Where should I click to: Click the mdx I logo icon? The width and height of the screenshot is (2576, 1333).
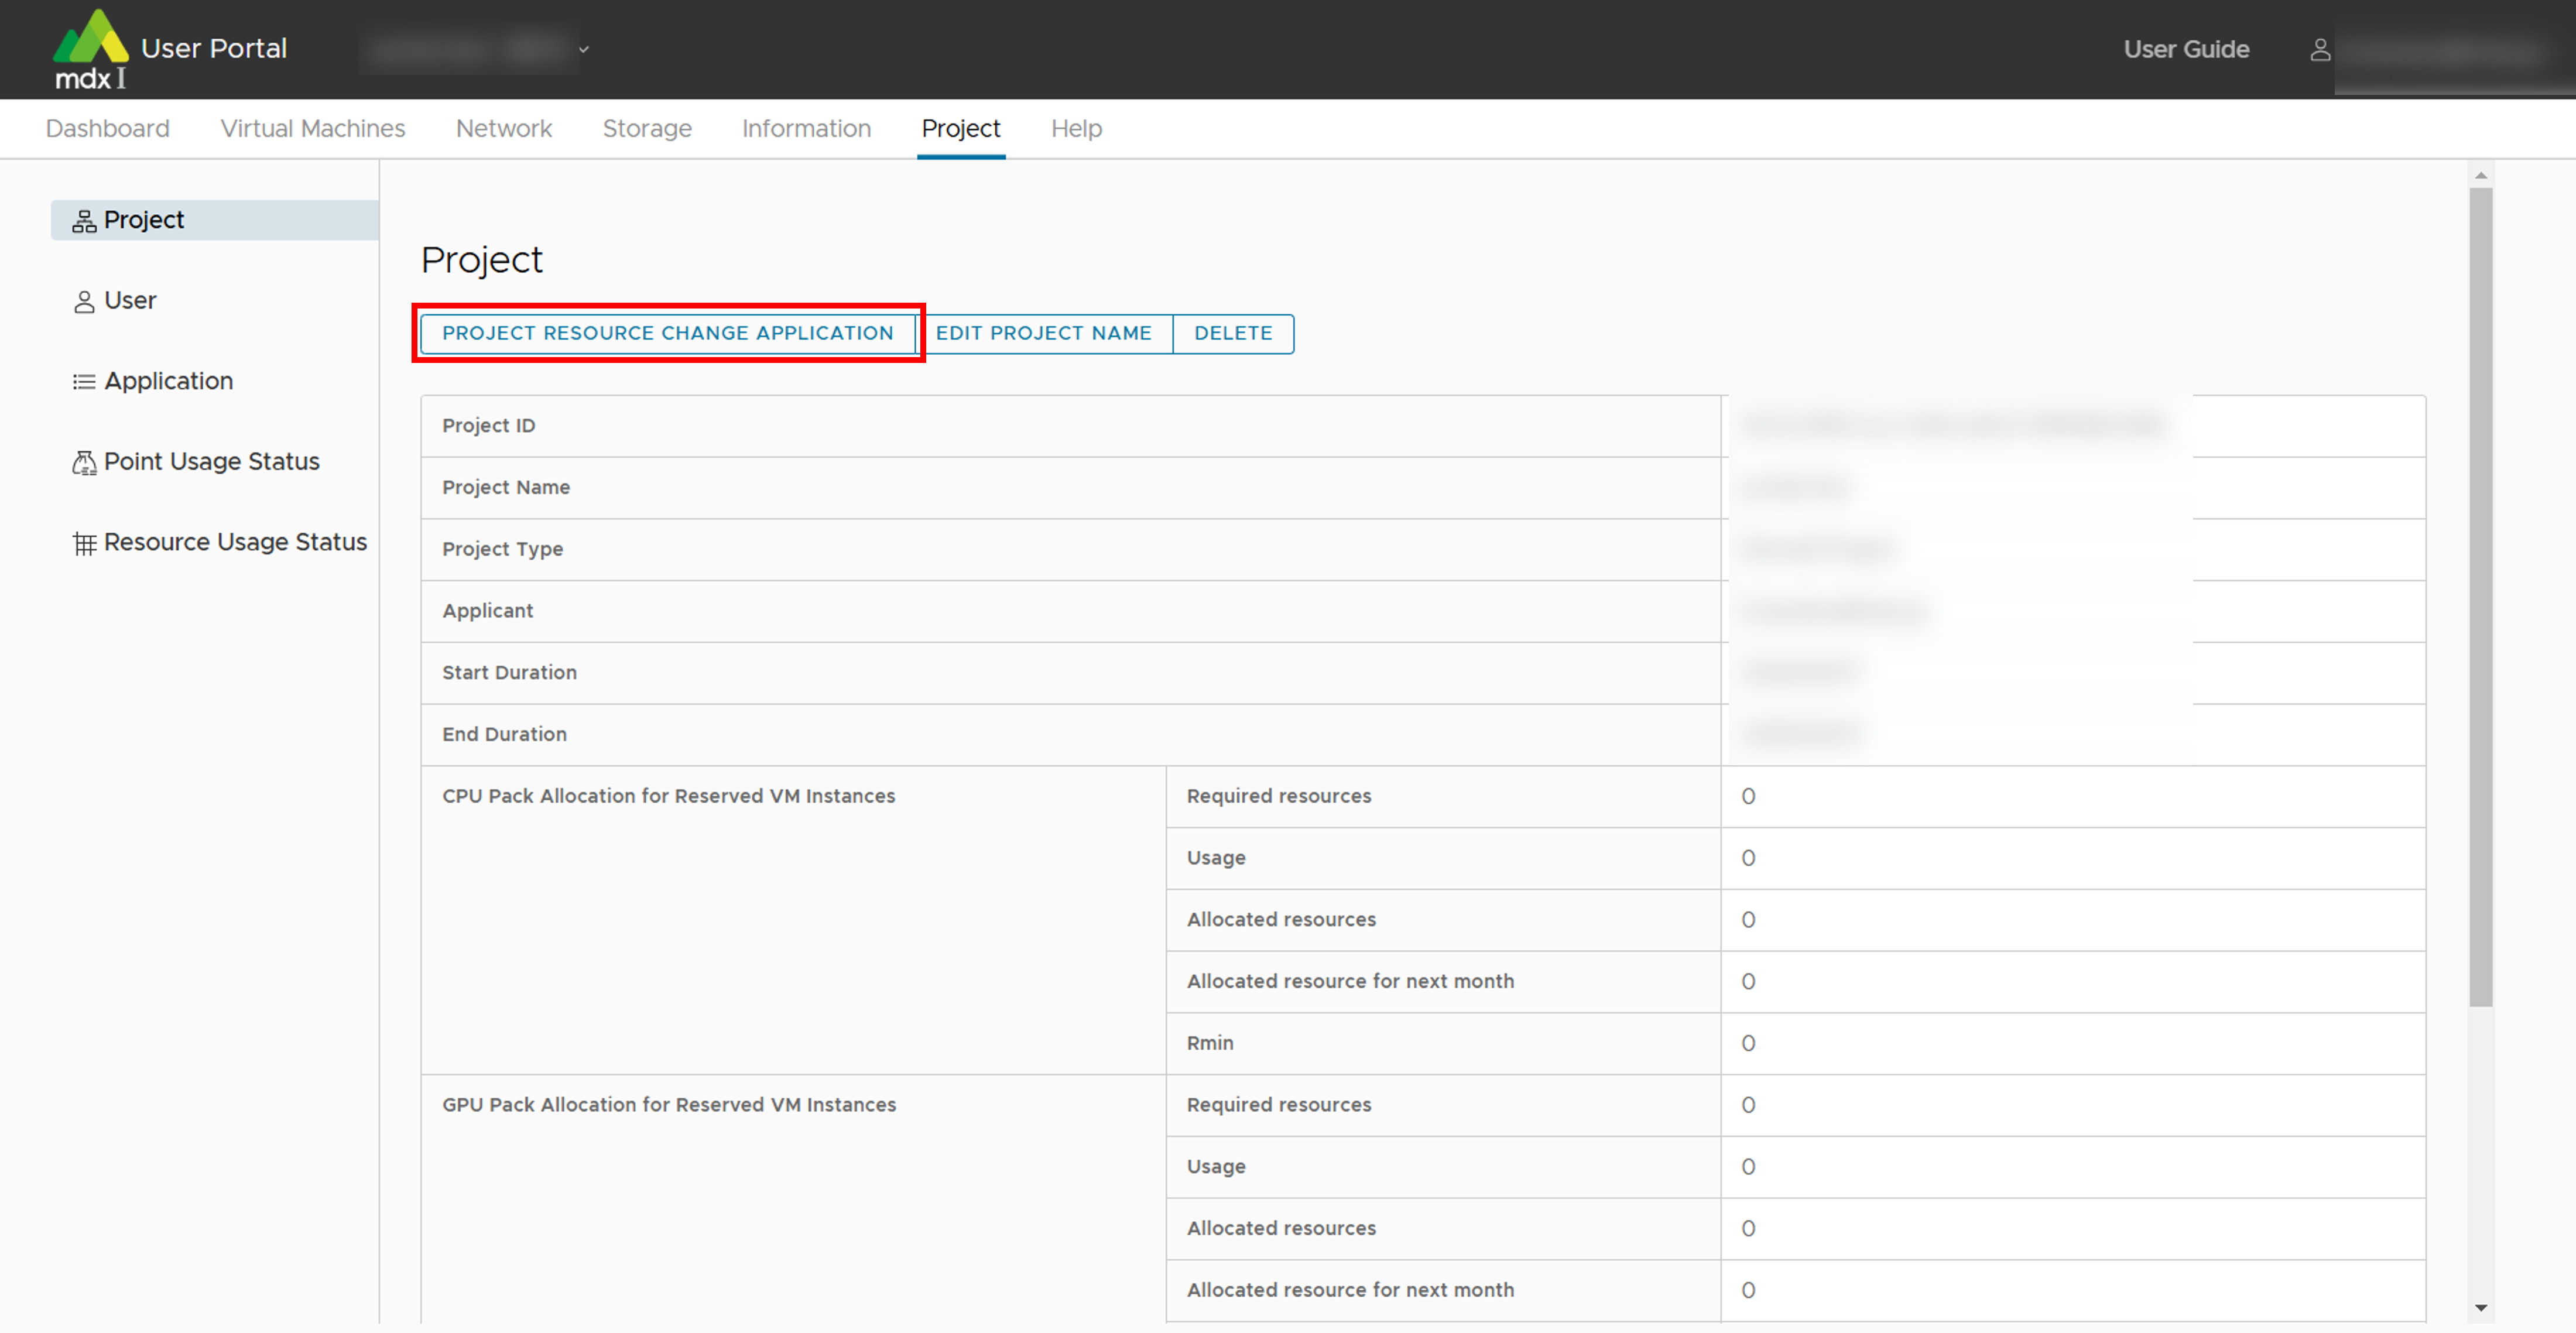pos(90,48)
